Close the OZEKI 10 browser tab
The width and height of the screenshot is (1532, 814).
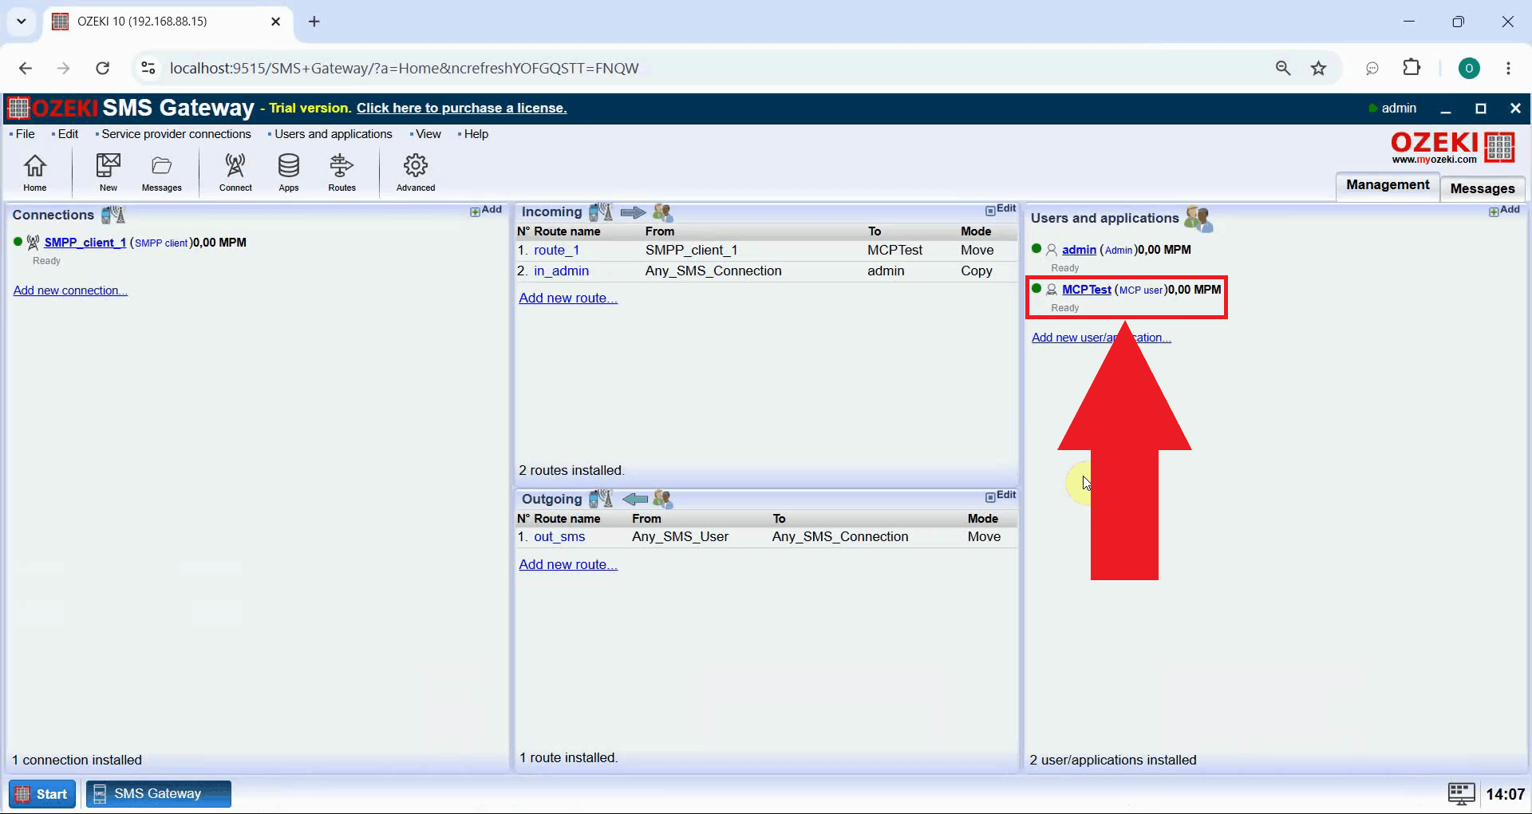275,22
